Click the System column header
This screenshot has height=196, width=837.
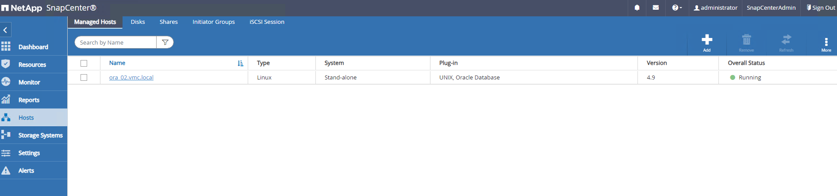[334, 63]
